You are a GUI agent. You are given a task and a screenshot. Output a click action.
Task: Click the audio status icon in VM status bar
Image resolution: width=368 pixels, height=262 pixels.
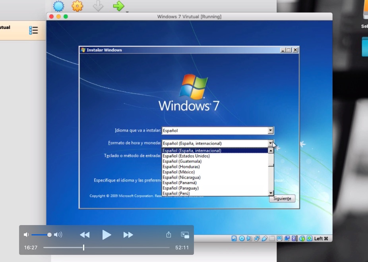click(249, 238)
